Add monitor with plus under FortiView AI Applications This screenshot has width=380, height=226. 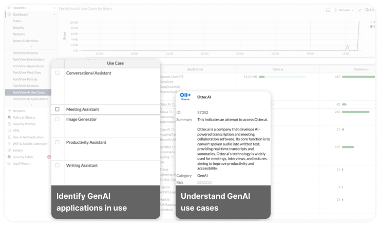(x=31, y=105)
